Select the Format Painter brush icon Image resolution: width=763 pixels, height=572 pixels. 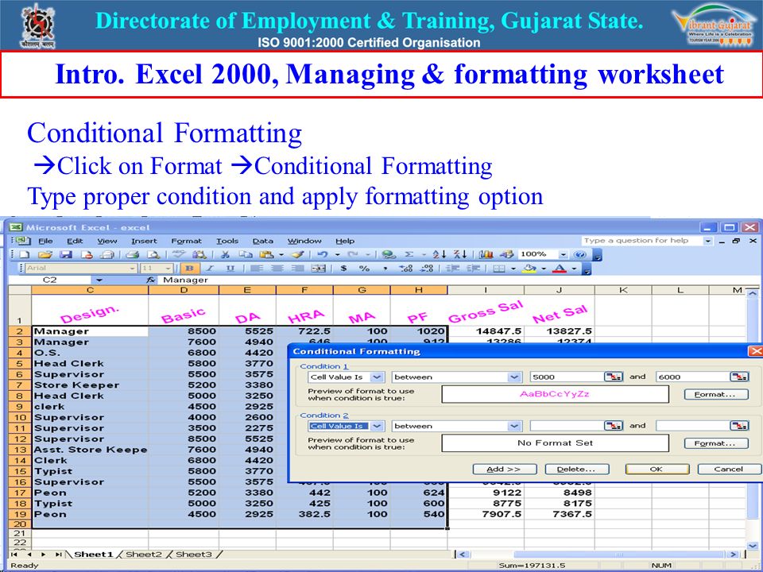pos(297,254)
